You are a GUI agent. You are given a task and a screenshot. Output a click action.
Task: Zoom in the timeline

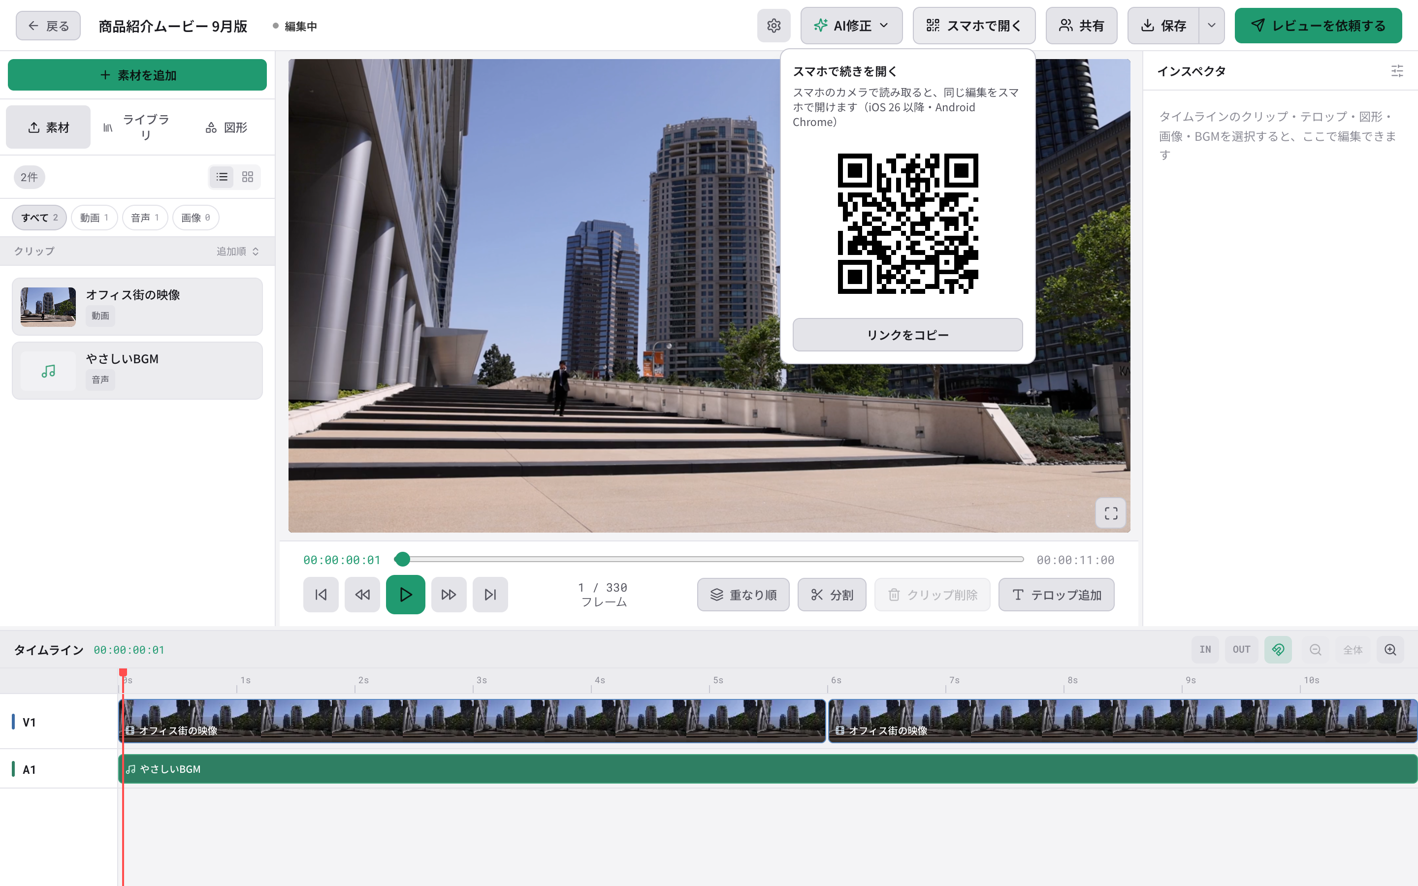1390,650
